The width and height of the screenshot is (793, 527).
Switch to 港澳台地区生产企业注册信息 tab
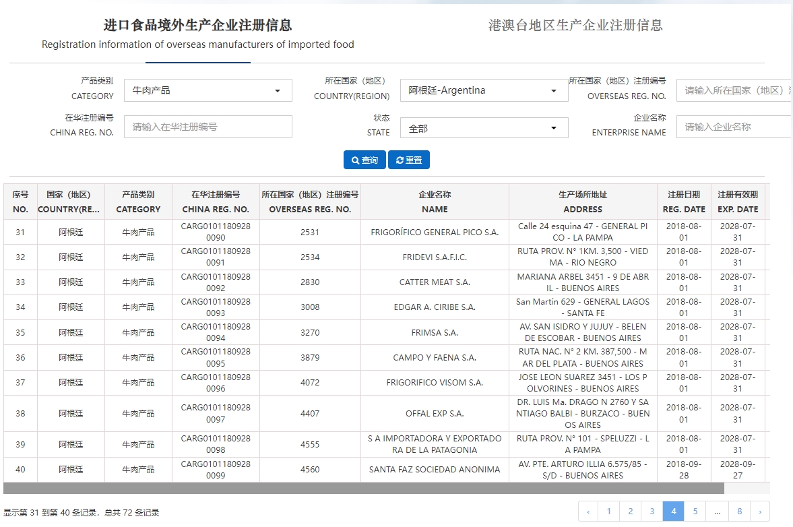click(x=575, y=26)
